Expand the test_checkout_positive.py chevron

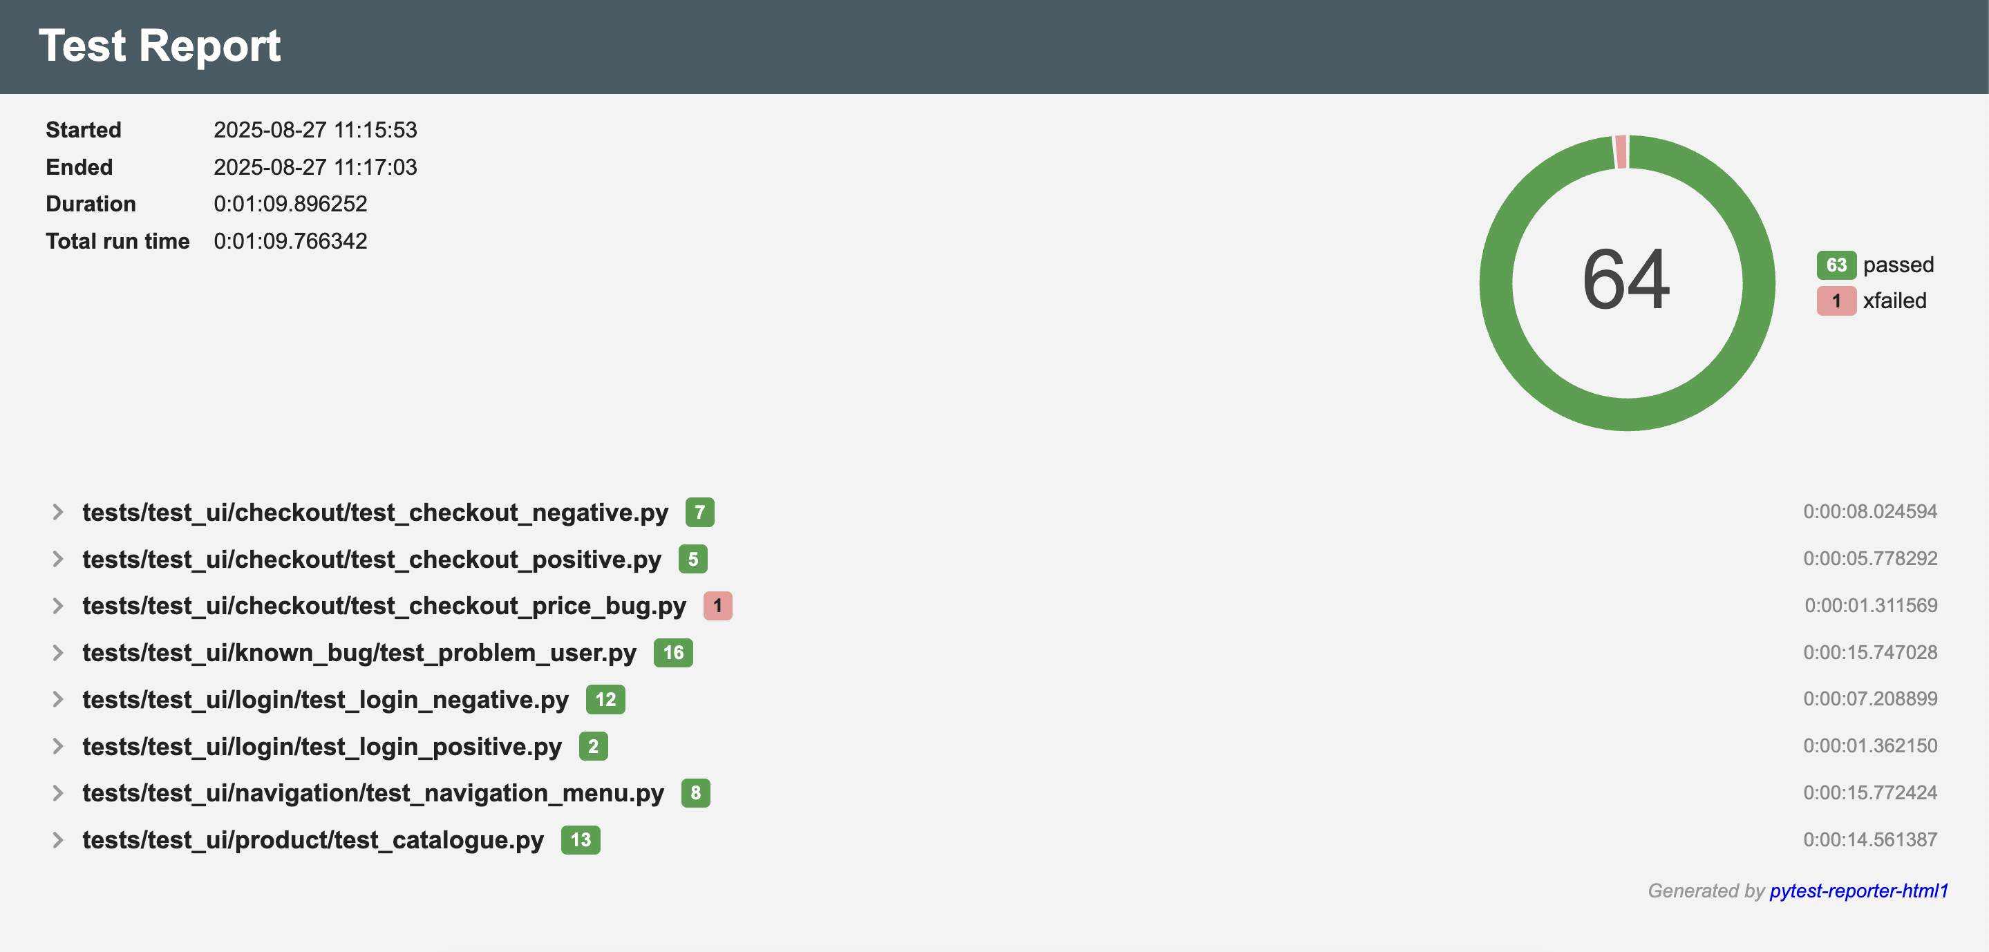click(58, 559)
